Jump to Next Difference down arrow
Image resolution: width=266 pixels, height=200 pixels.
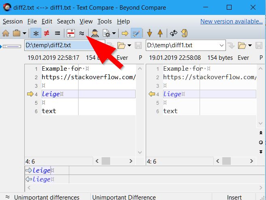[150, 33]
